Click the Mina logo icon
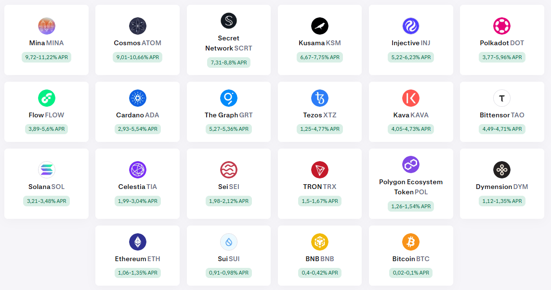This screenshot has width=551, height=290. click(x=46, y=26)
